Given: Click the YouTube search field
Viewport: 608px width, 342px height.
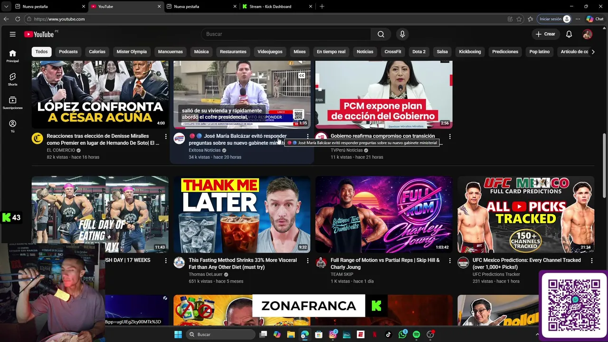Looking at the screenshot, I should (286, 34).
